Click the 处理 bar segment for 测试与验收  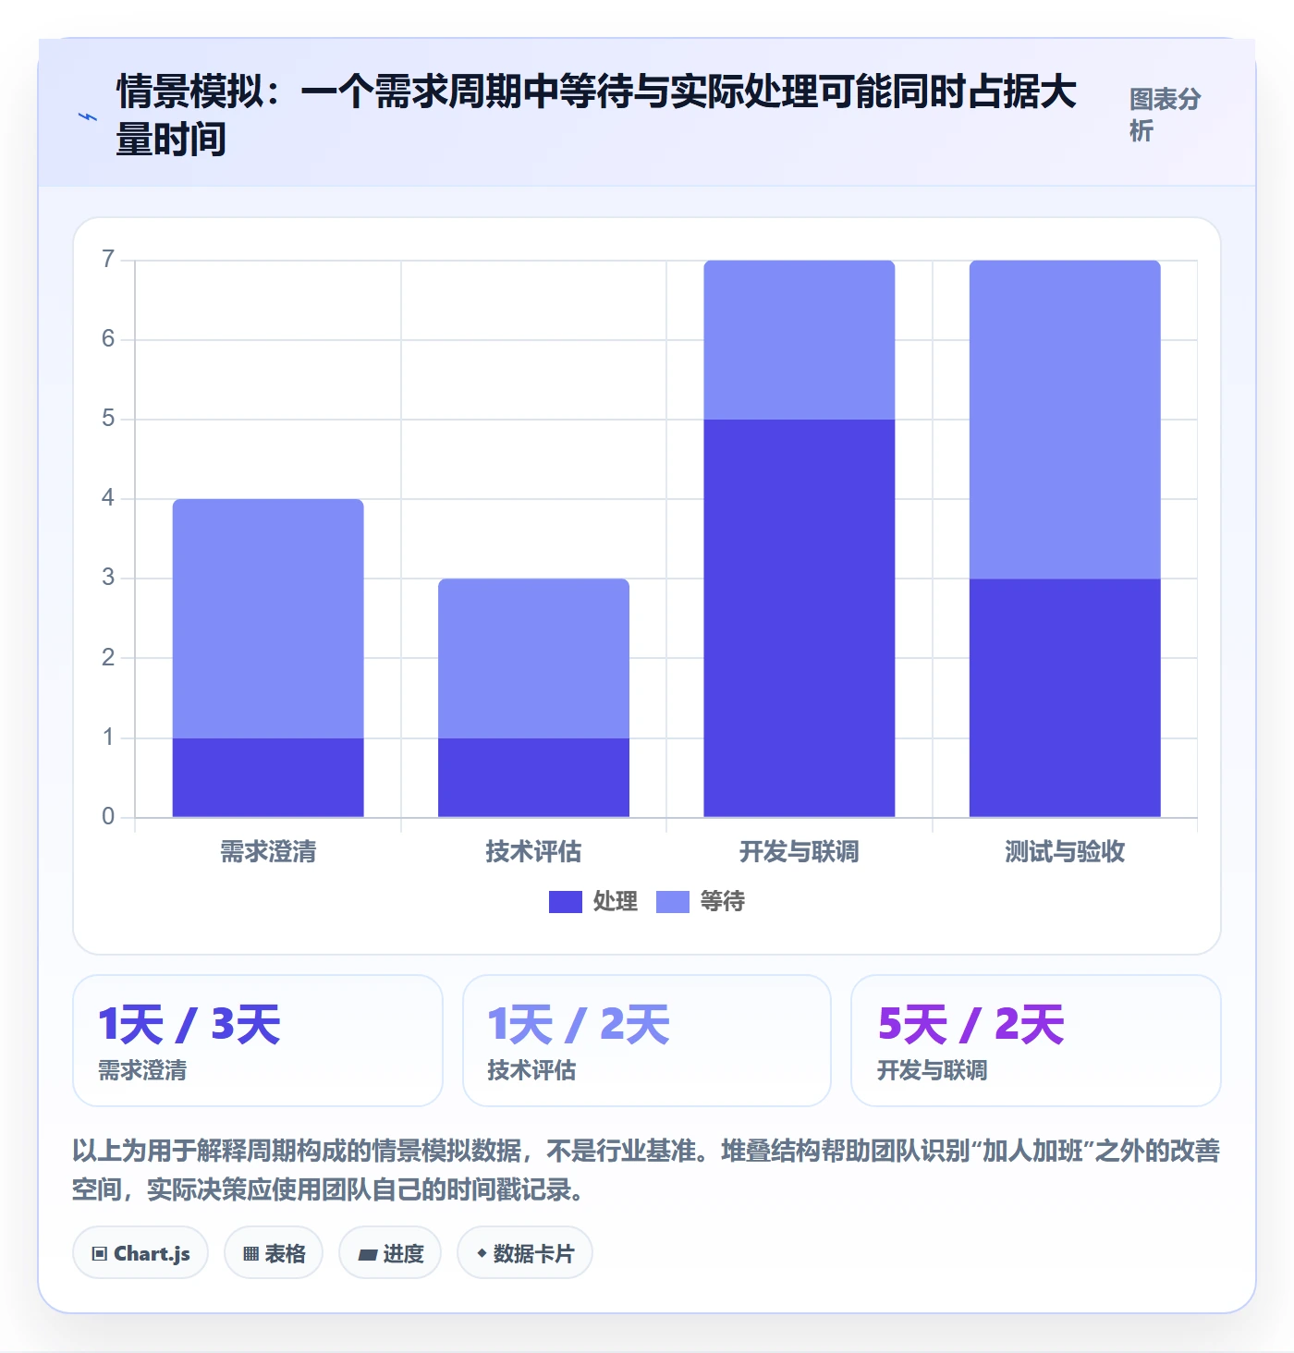[x=1065, y=698]
